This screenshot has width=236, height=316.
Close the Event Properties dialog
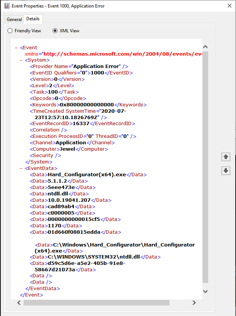coord(230,6)
